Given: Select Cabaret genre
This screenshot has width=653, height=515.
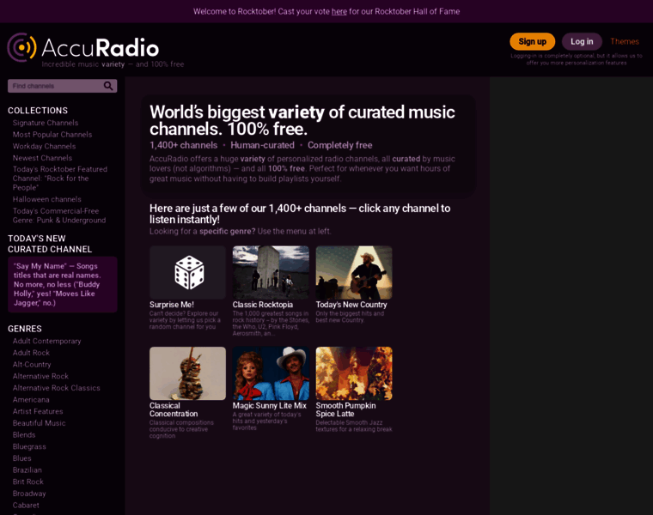Looking at the screenshot, I should point(26,505).
